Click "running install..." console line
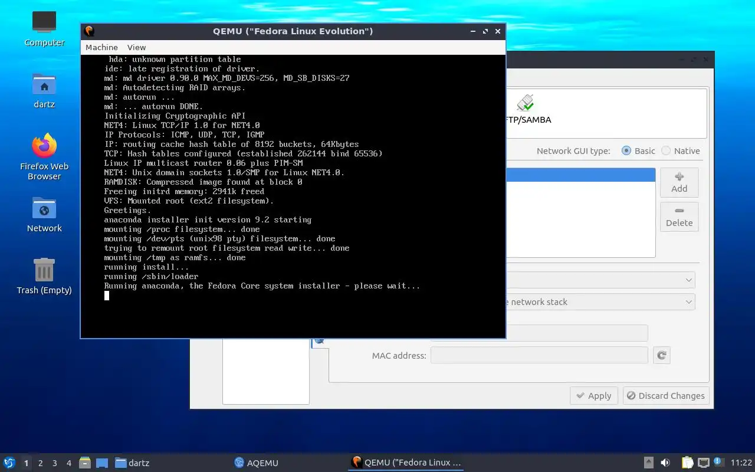 point(146,267)
